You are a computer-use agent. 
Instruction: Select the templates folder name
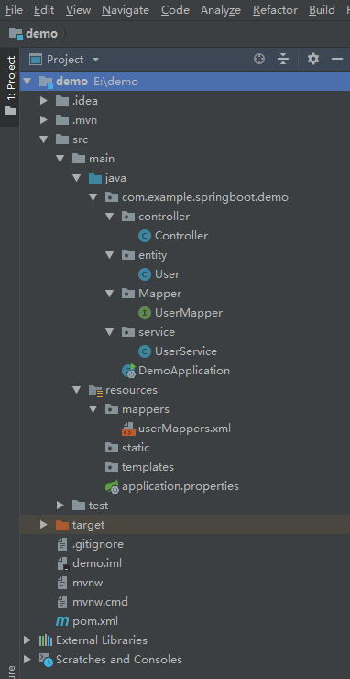148,467
